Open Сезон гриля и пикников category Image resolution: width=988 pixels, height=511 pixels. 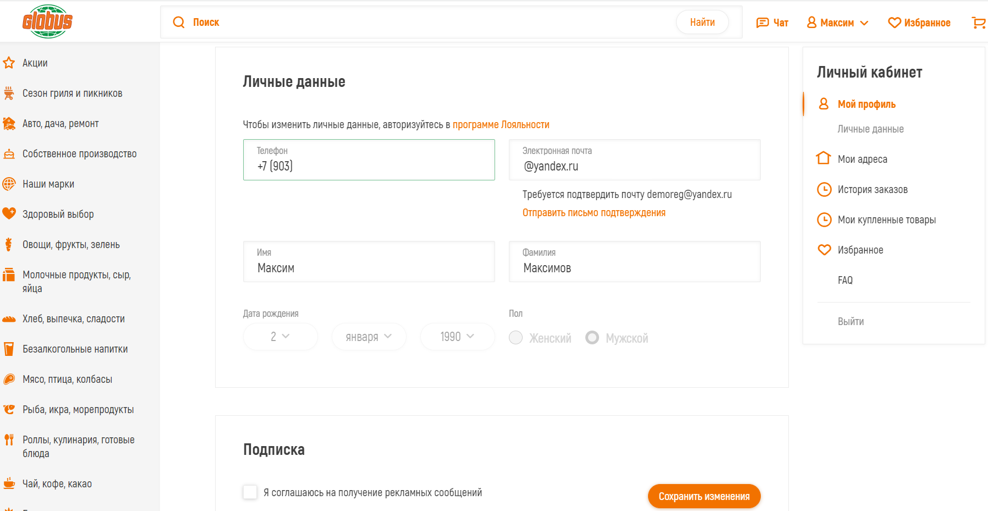coord(72,93)
